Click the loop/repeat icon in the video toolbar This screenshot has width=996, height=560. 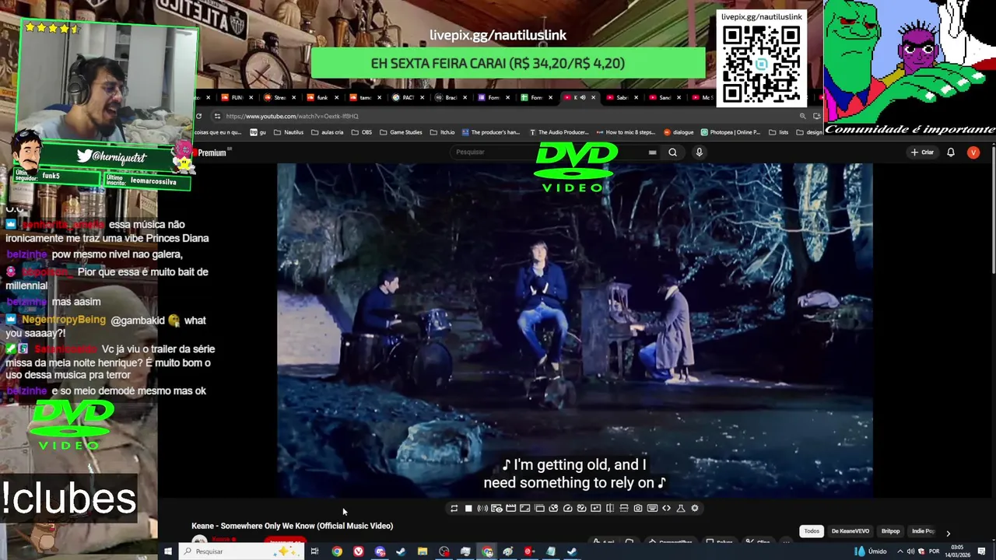[x=454, y=508]
